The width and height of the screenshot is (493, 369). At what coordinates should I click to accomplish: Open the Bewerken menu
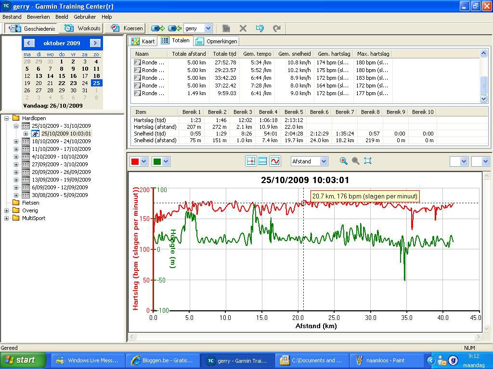pos(39,17)
